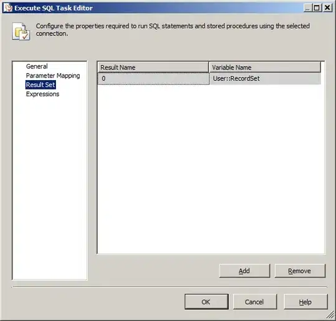This screenshot has width=336, height=321.
Task: Open the General page
Action: [x=37, y=66]
